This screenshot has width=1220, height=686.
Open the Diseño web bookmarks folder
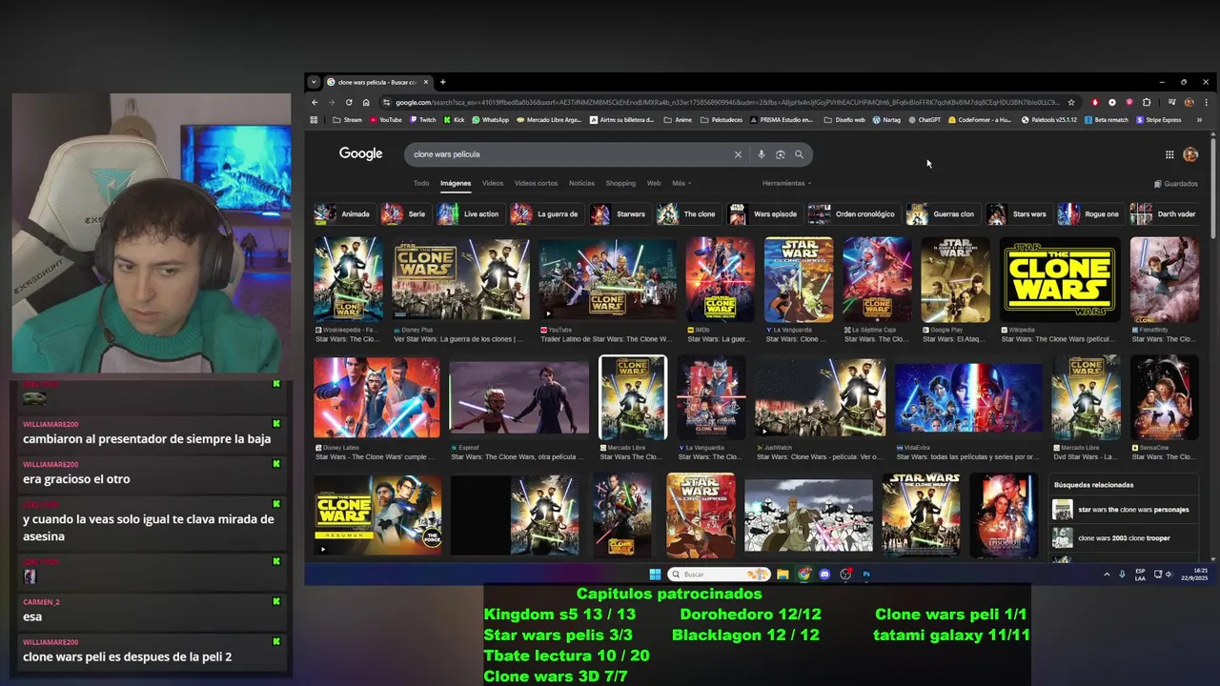pyautogui.click(x=844, y=120)
